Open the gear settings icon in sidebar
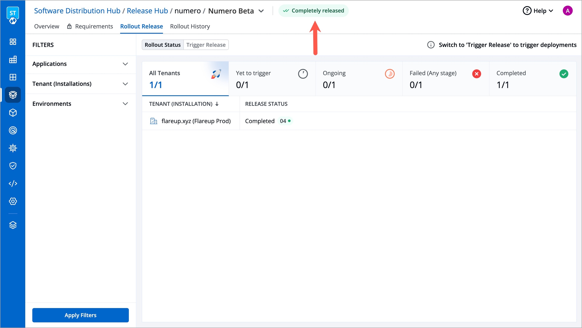The height and width of the screenshot is (328, 582). 13,201
